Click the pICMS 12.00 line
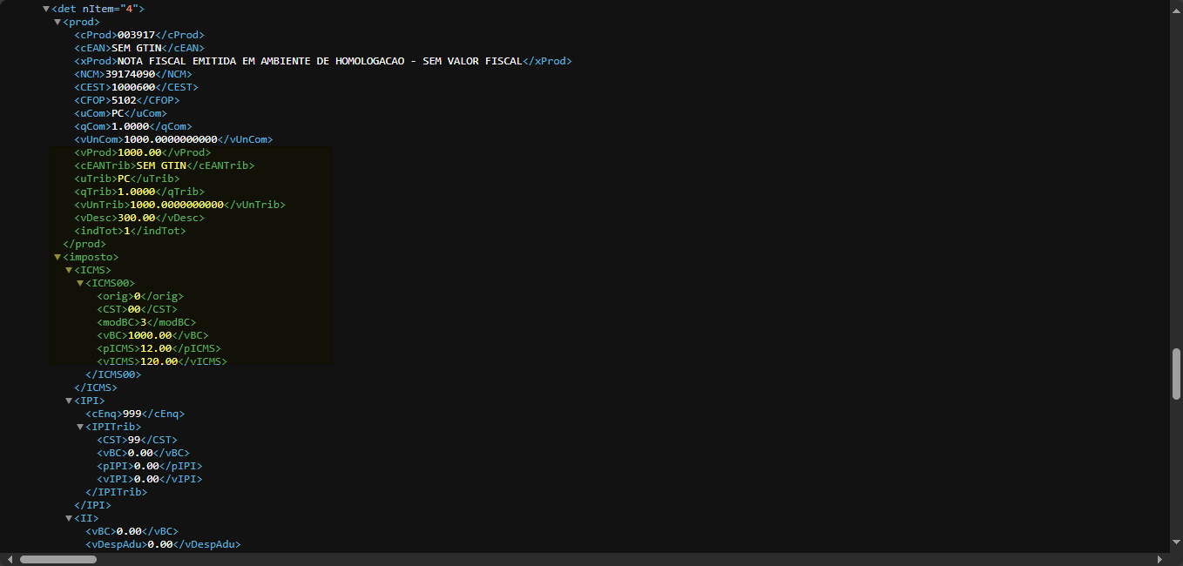Viewport: 1183px width, 566px height. [x=159, y=348]
